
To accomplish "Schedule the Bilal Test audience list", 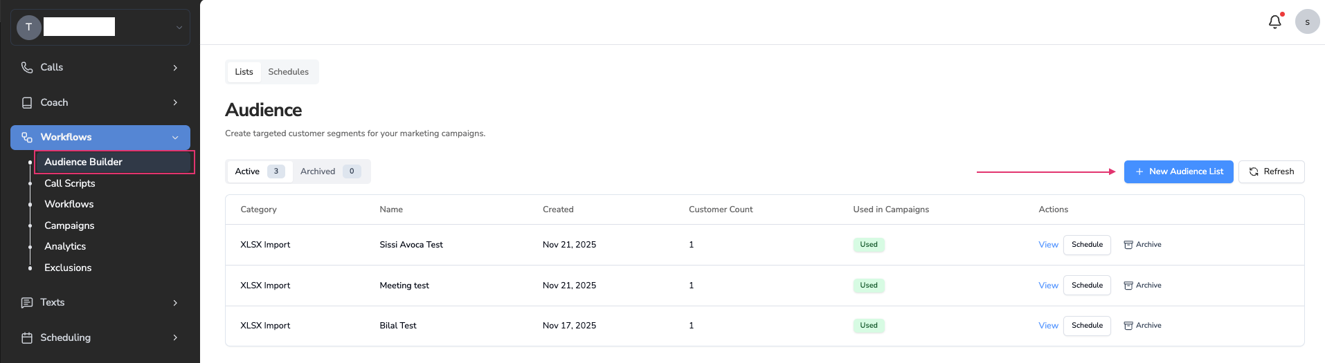I will 1087,326.
